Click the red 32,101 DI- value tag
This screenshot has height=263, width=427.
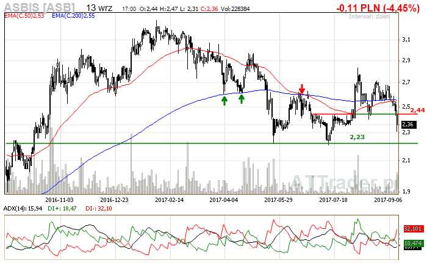pyautogui.click(x=413, y=229)
